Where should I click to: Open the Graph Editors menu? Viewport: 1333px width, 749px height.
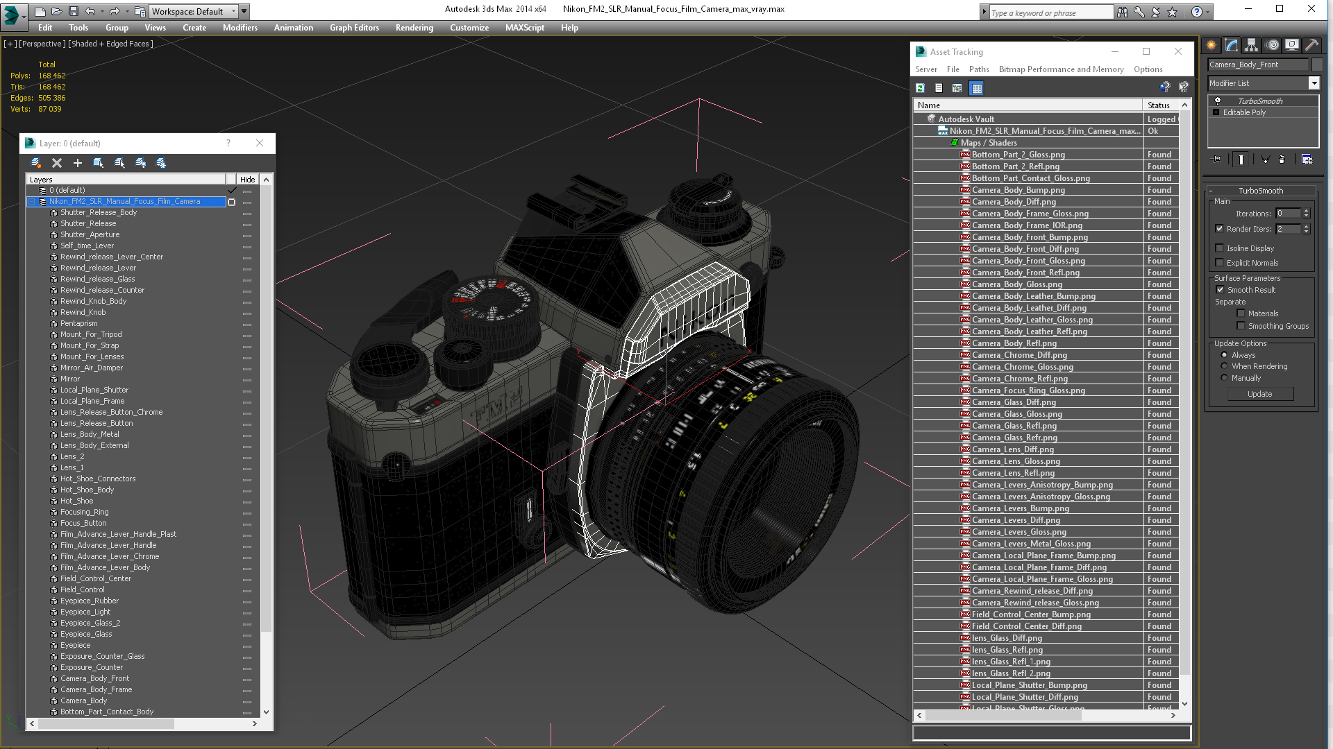(354, 28)
